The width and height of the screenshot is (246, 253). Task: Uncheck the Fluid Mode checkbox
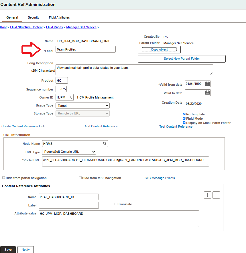coord(184,119)
